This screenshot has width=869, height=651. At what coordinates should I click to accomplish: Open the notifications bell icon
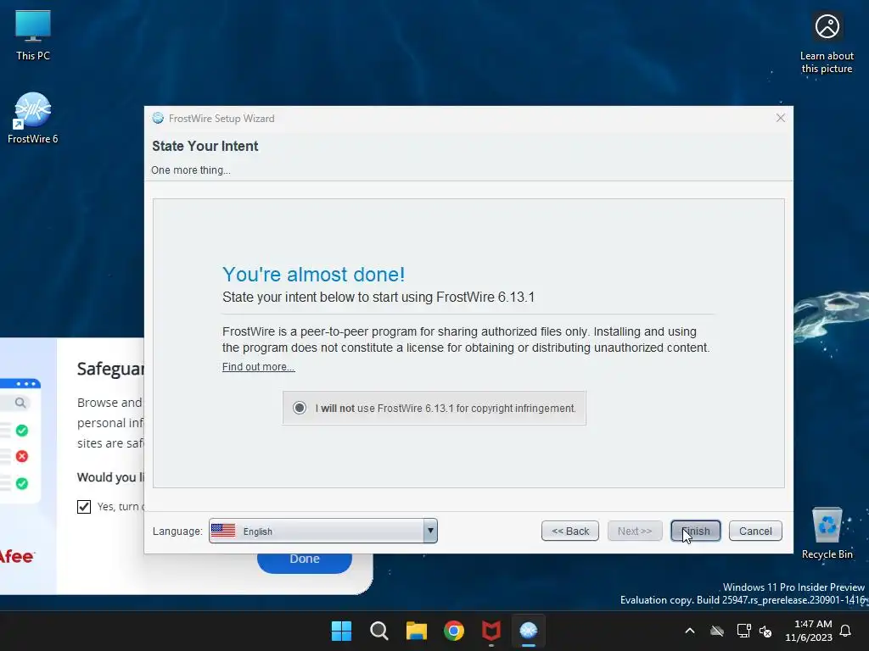pos(845,631)
